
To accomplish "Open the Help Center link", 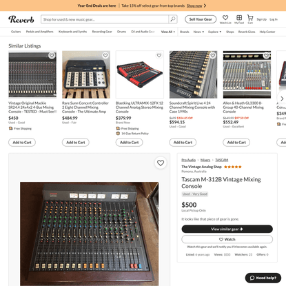I will pos(267,32).
